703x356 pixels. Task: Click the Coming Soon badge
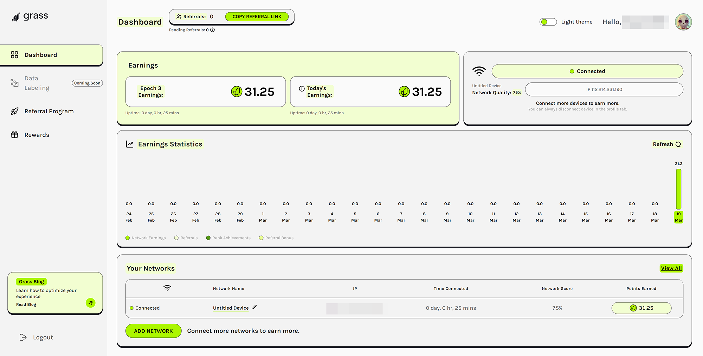(87, 83)
